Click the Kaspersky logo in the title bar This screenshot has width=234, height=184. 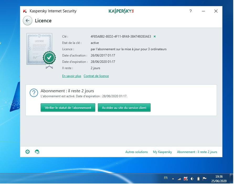121,11
